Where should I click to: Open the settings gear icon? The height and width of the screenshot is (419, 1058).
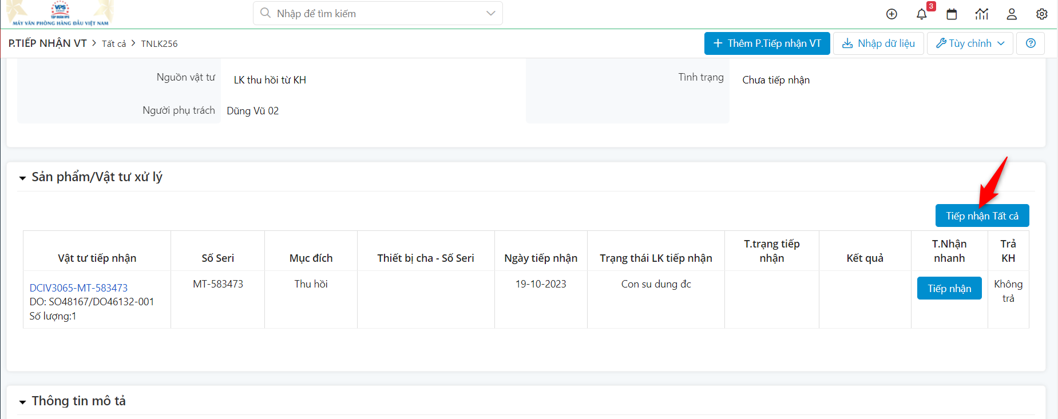tap(1042, 14)
